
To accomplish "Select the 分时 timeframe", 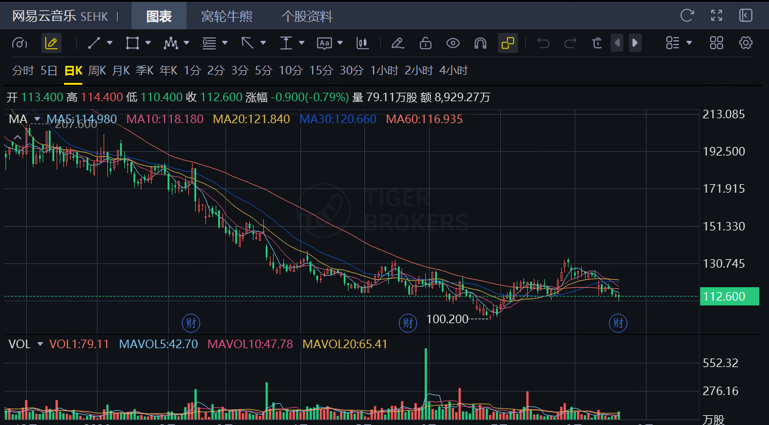I will 23,71.
